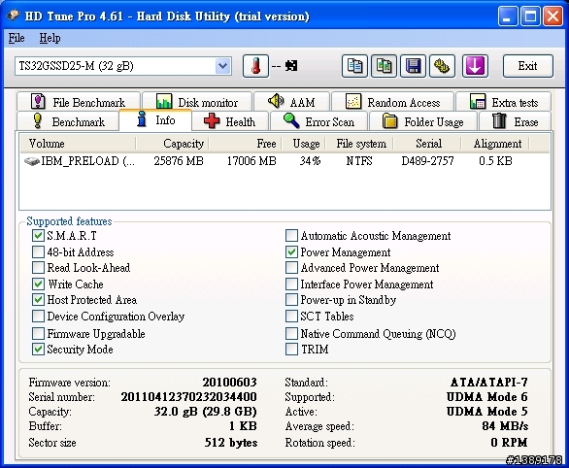569x468 pixels.
Task: Click the purple minimize-to-tray arrow icon
Action: click(x=475, y=66)
